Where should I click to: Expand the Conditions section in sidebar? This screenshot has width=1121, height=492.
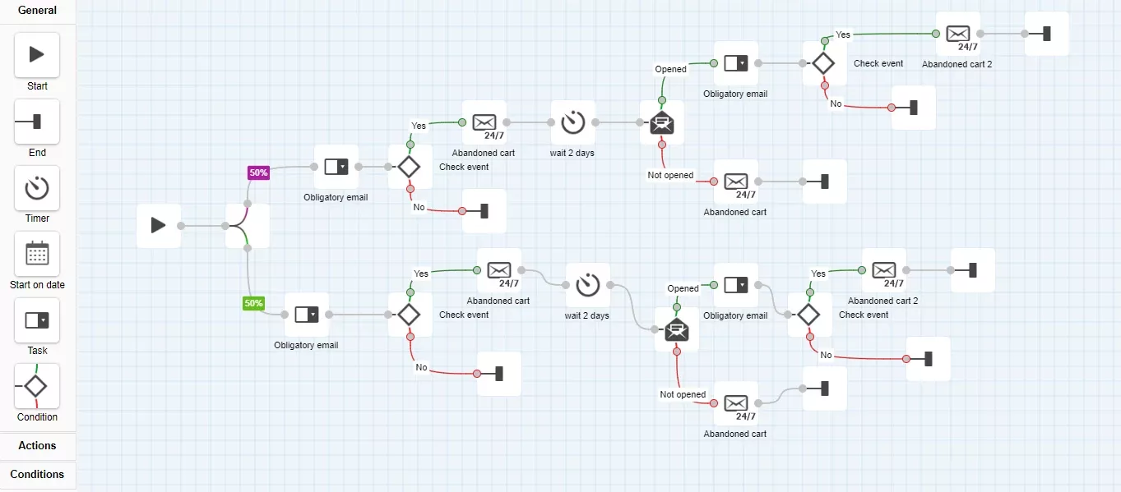[38, 475]
